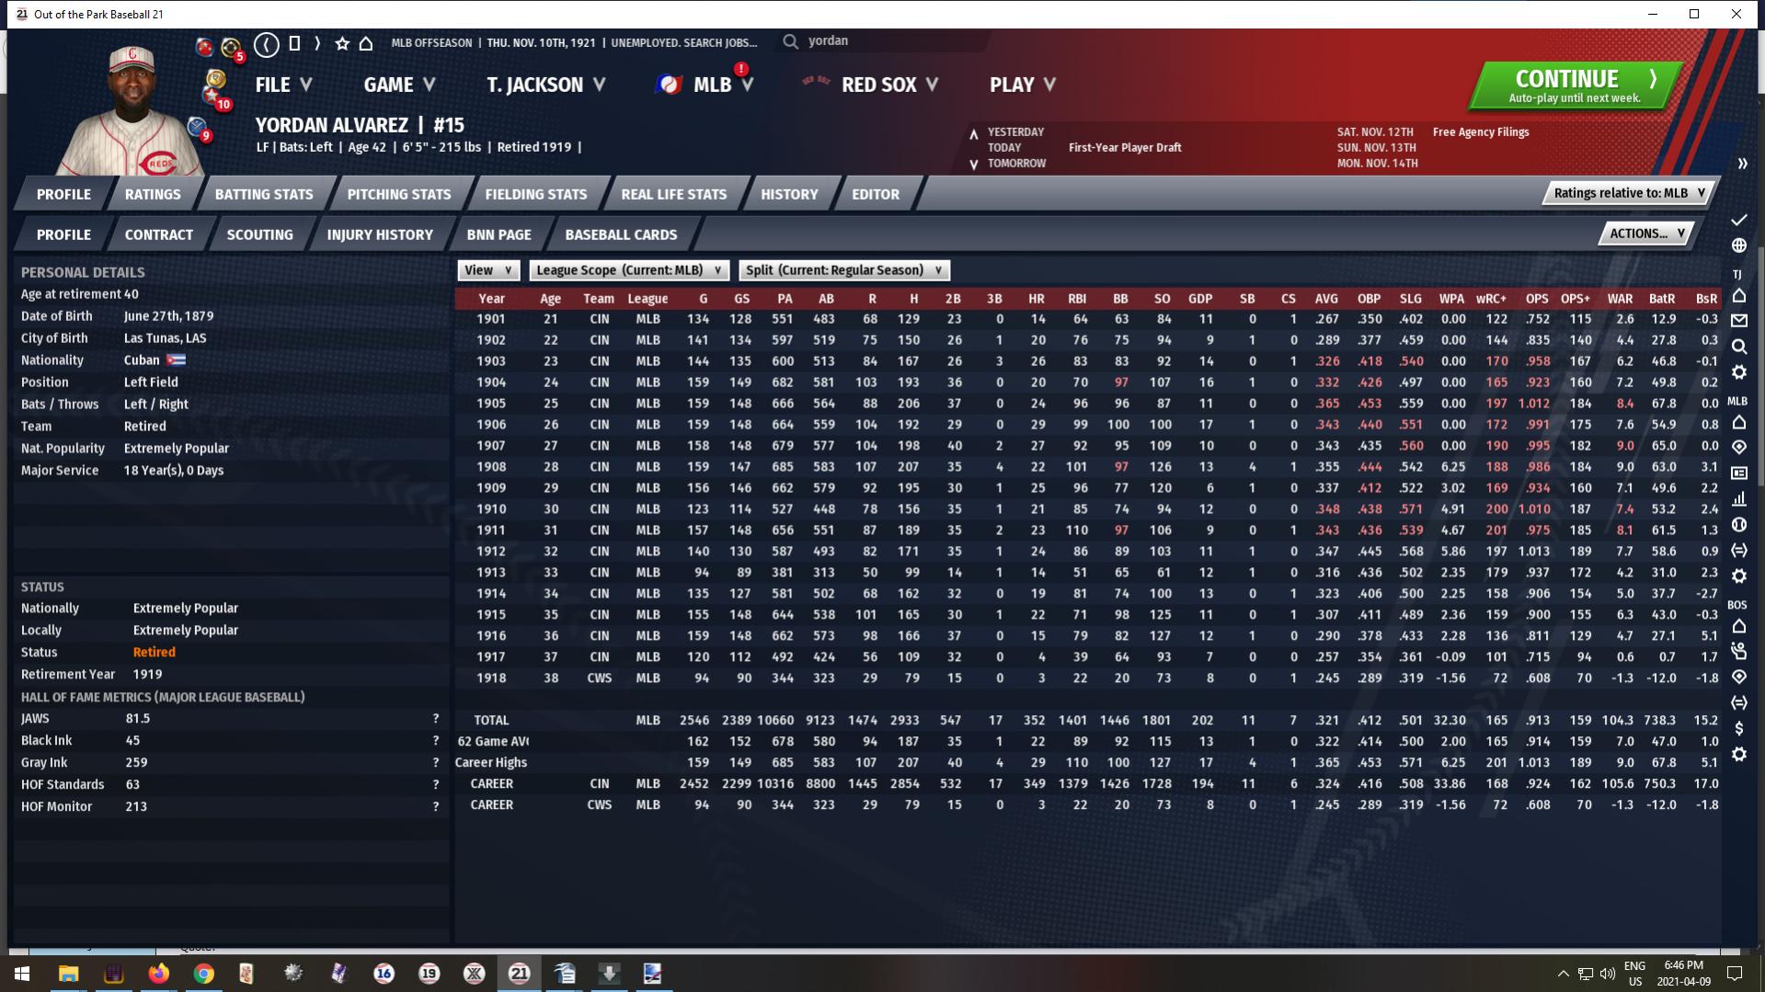Open the PLAY menu
Screen dimensions: 1765x992
(x=1022, y=85)
